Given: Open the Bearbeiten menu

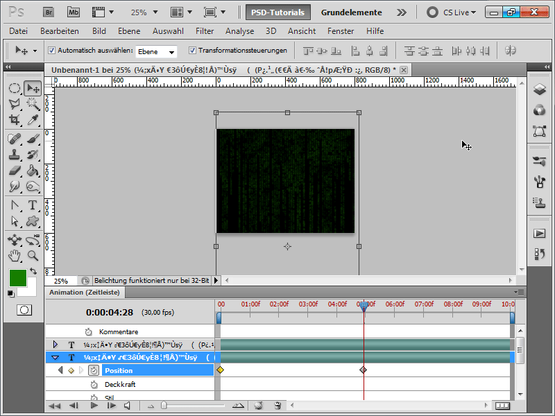Looking at the screenshot, I should click(x=60, y=31).
